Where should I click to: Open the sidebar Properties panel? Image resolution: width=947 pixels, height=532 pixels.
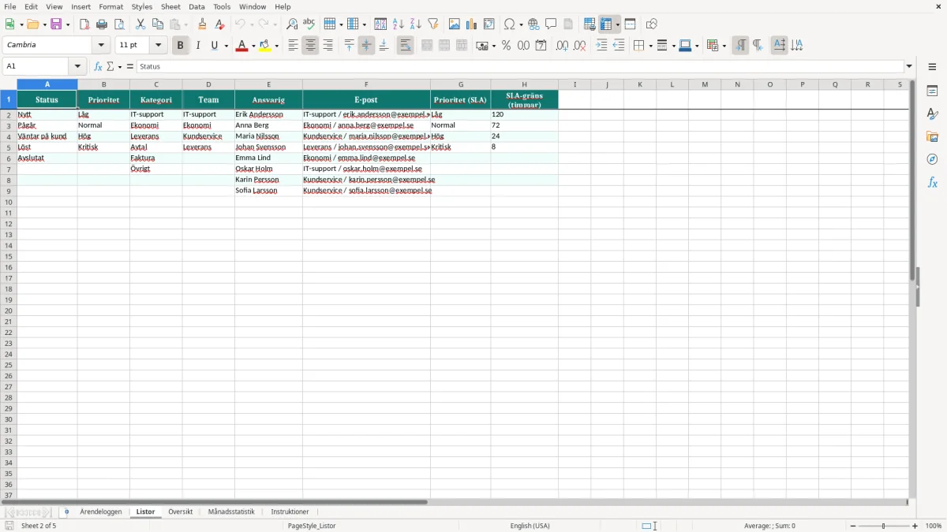(932, 91)
